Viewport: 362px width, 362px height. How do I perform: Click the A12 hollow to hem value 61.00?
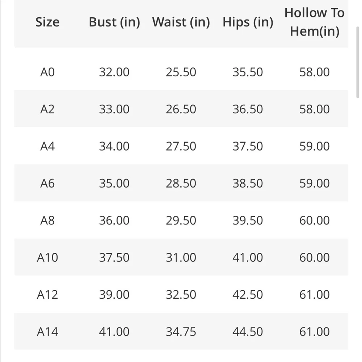pos(314,295)
